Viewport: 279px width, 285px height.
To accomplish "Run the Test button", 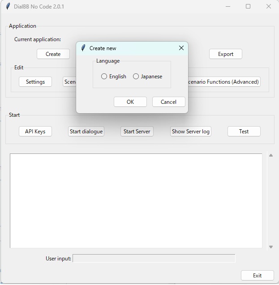I will [x=244, y=132].
